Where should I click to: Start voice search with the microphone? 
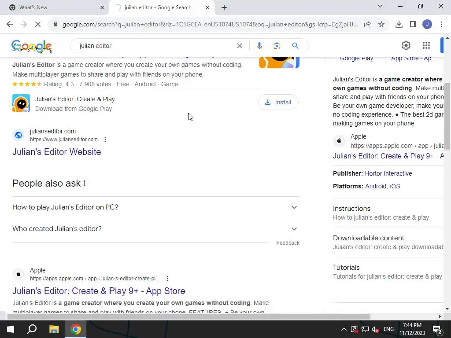pyautogui.click(x=259, y=46)
